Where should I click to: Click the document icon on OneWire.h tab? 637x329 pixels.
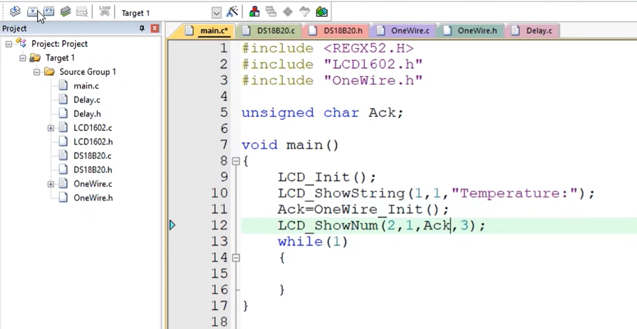tap(447, 30)
